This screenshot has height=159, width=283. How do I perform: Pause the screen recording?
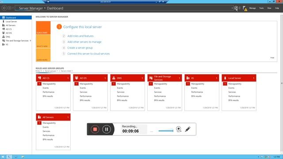[x=107, y=129]
